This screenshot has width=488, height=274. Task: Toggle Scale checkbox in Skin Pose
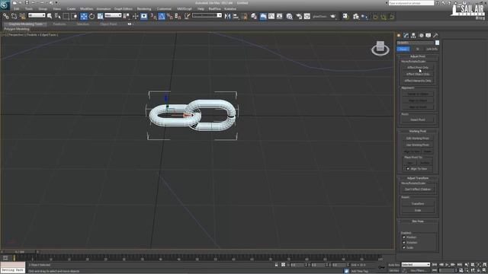[404, 247]
